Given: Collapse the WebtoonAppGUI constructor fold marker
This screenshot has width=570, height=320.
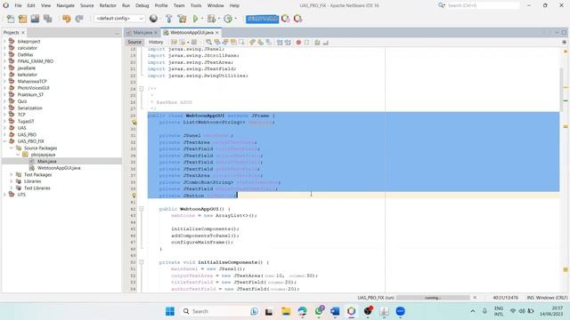Looking at the screenshot, I should pyautogui.click(x=142, y=209).
